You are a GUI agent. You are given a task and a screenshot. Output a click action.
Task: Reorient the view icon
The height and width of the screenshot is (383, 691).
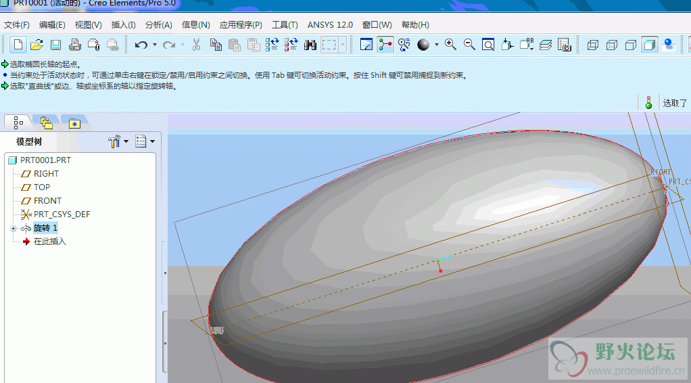click(508, 45)
